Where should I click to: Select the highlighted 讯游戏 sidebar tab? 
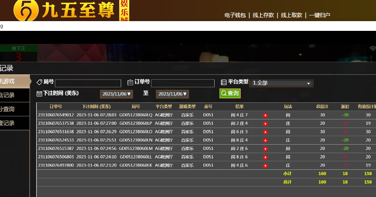click(x=15, y=81)
